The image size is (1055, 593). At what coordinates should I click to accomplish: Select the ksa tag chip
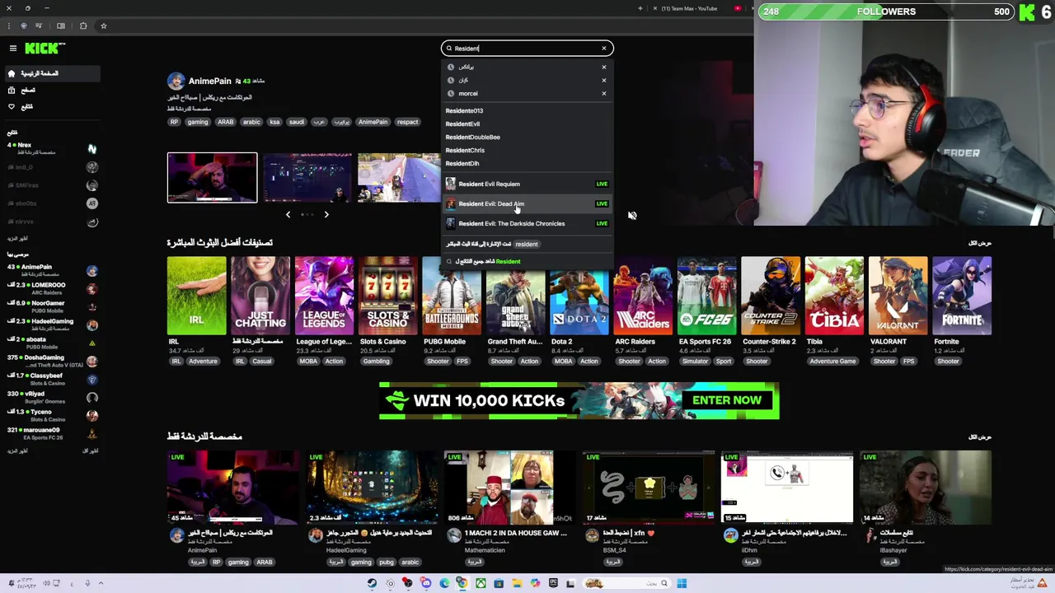[x=274, y=122]
